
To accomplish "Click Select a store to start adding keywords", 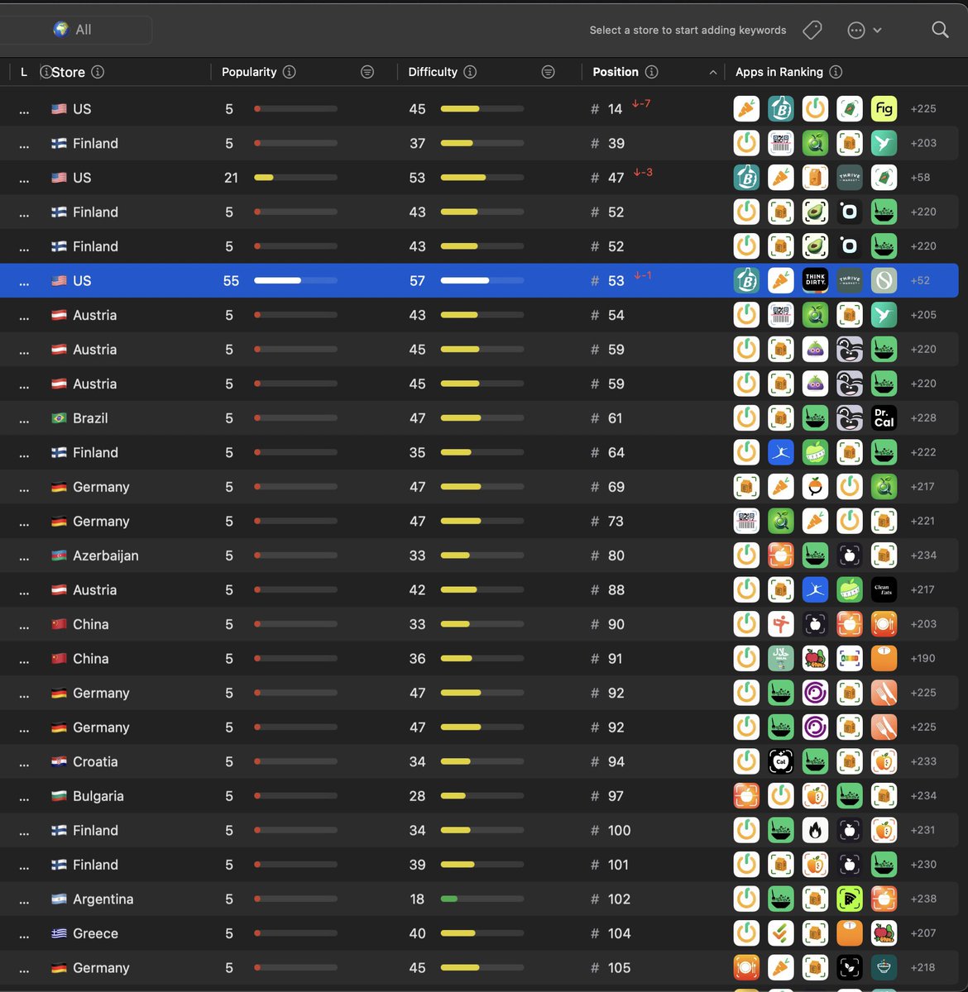I will [688, 30].
